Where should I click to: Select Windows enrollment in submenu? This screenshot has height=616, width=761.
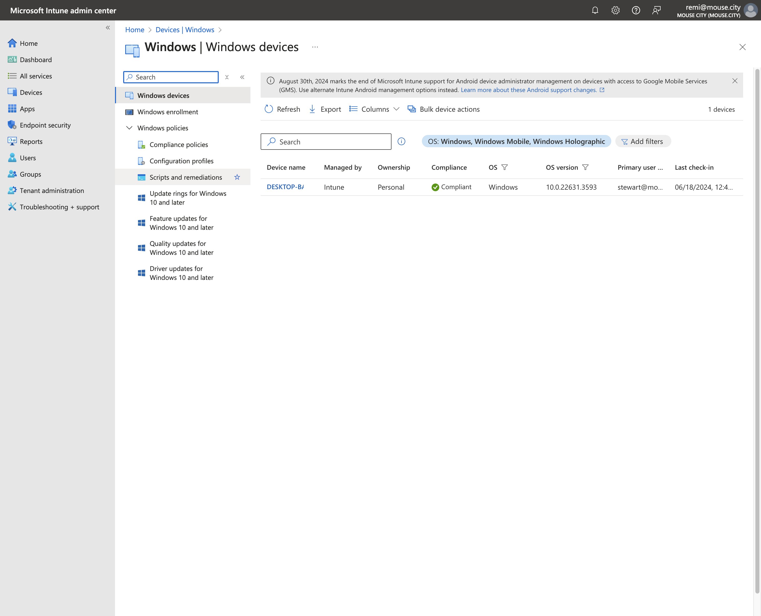pos(168,112)
